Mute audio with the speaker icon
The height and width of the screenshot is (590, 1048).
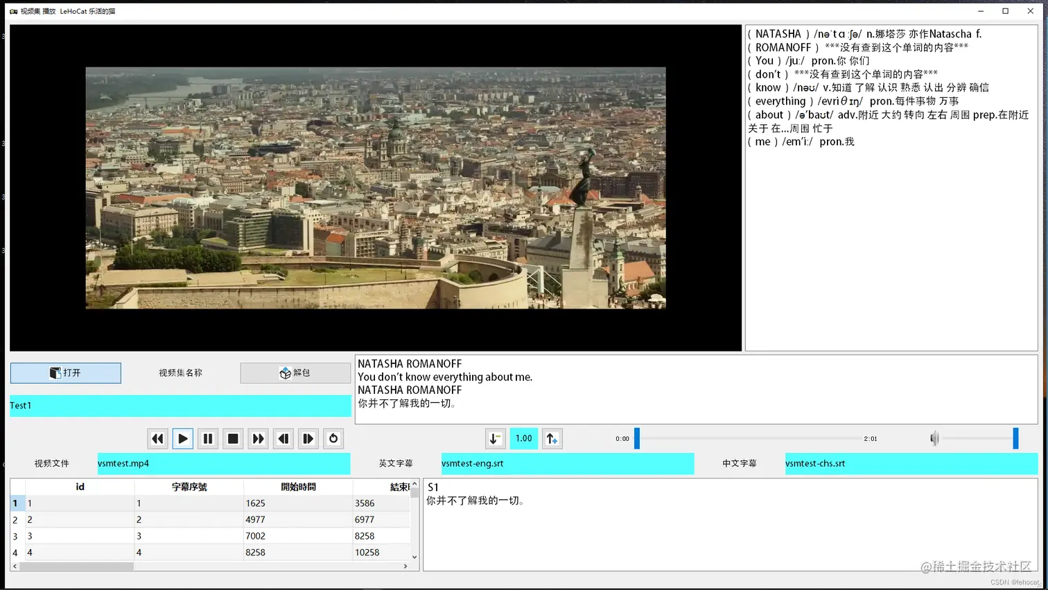point(934,438)
